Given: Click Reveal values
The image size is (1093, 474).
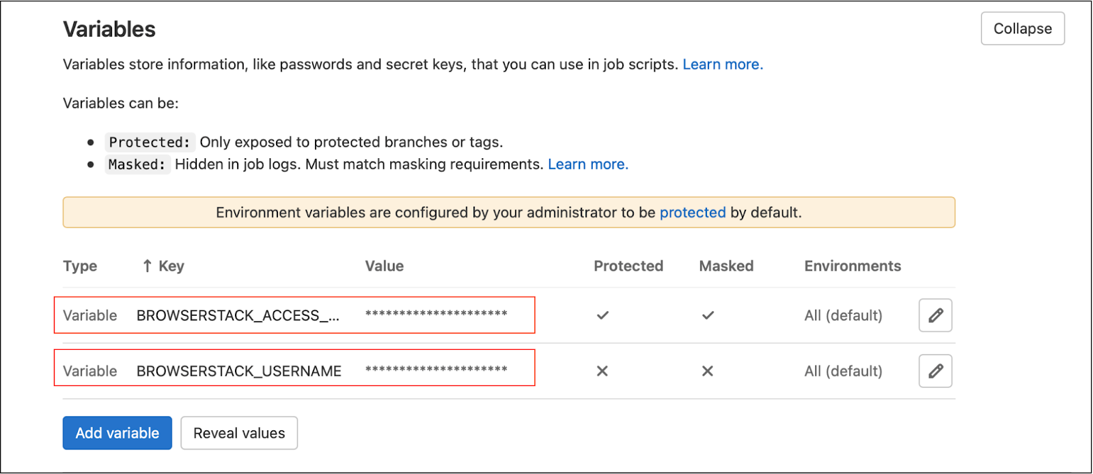Looking at the screenshot, I should (238, 432).
